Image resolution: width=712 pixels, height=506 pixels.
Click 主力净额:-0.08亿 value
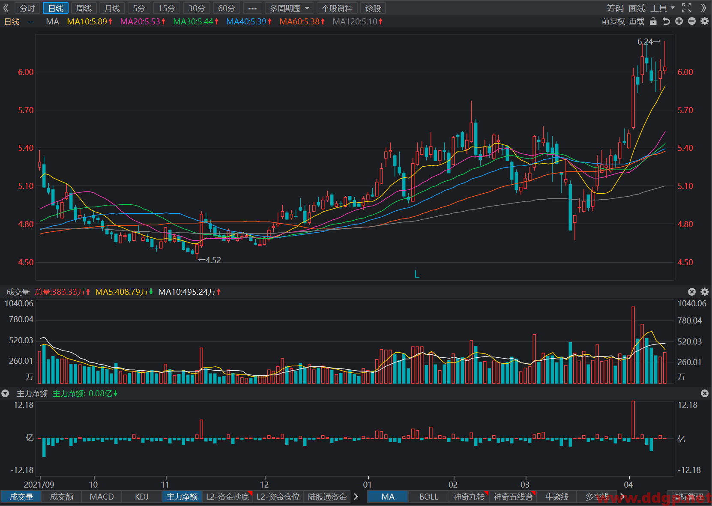tap(85, 393)
